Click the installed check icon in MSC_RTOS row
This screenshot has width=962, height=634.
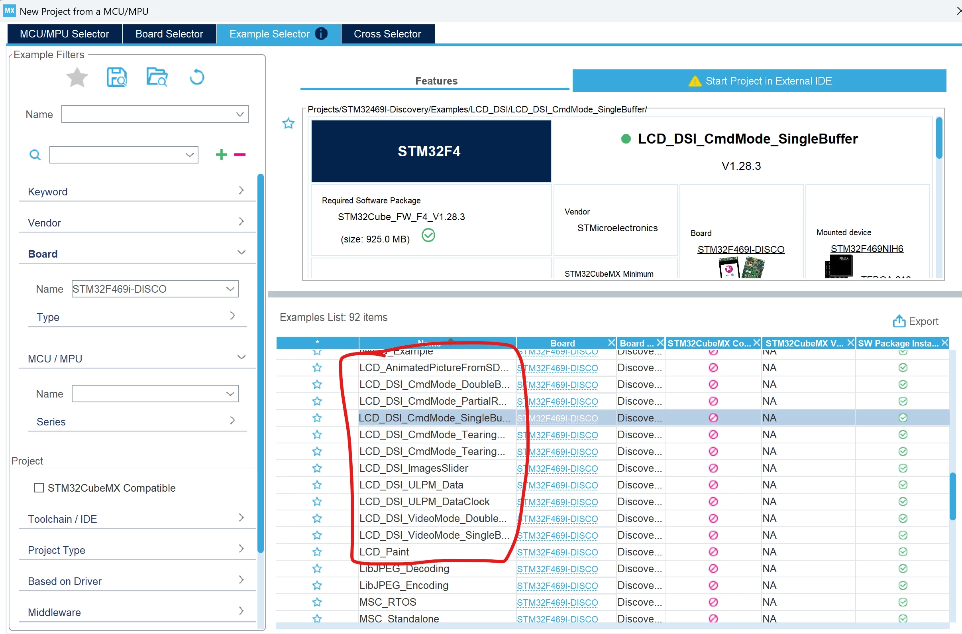tap(903, 602)
